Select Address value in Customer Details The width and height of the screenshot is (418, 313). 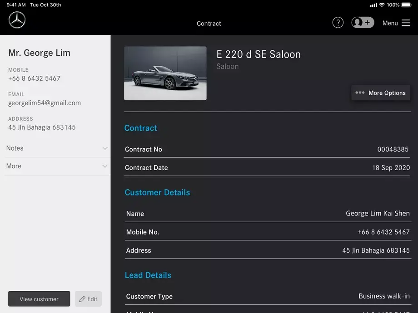click(x=376, y=250)
